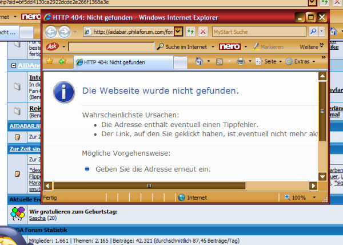Click the printer icon
Screen dimensions: 343x245
point(241,61)
